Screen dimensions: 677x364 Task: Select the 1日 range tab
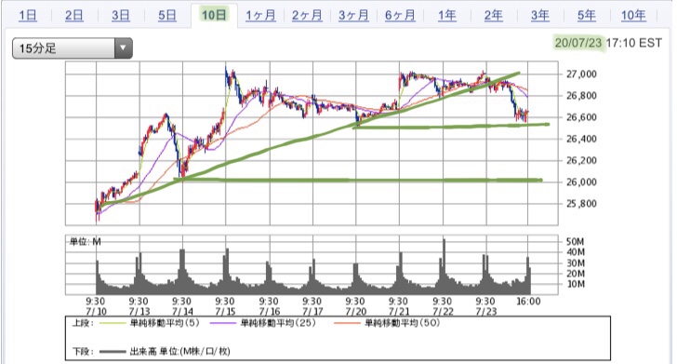[x=28, y=16]
